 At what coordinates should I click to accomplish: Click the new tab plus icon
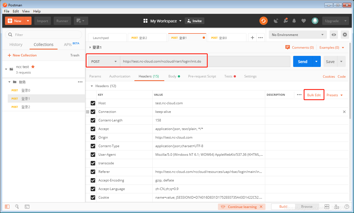[252, 38]
